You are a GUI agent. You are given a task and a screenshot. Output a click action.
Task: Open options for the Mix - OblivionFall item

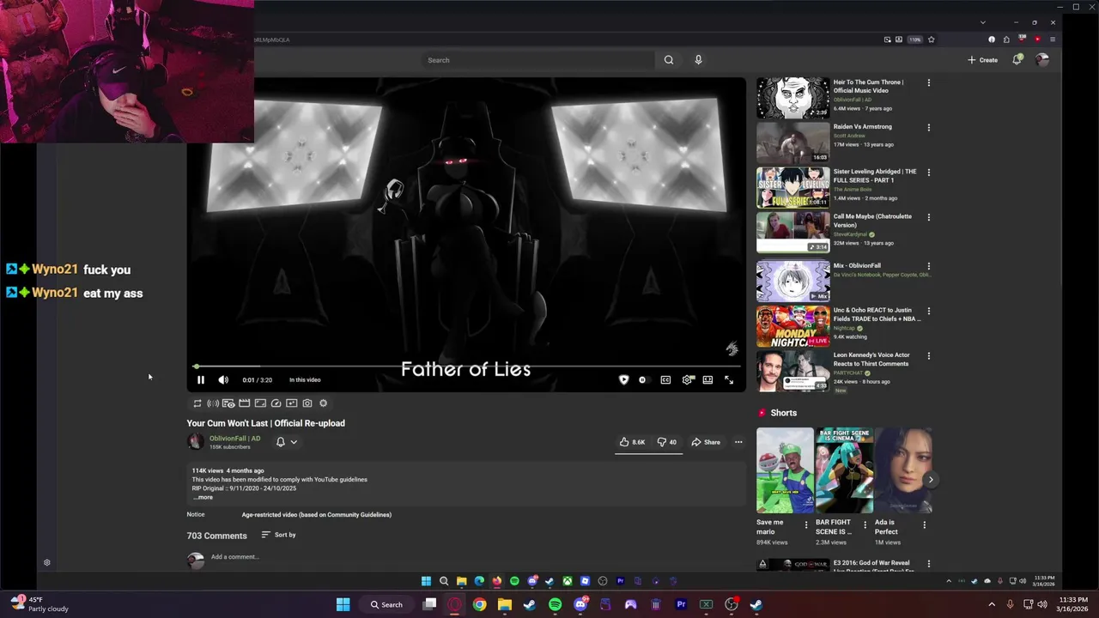[x=928, y=266]
